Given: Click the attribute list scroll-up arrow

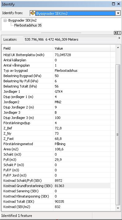Looking at the screenshot, I should (118, 48).
